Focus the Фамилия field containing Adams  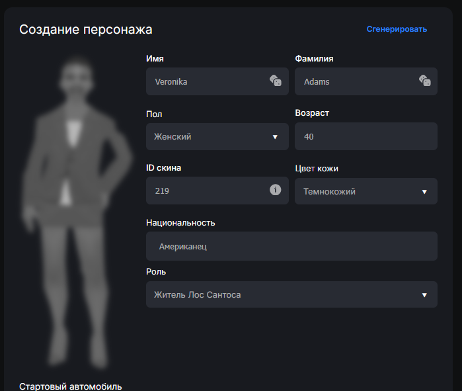coord(366,81)
